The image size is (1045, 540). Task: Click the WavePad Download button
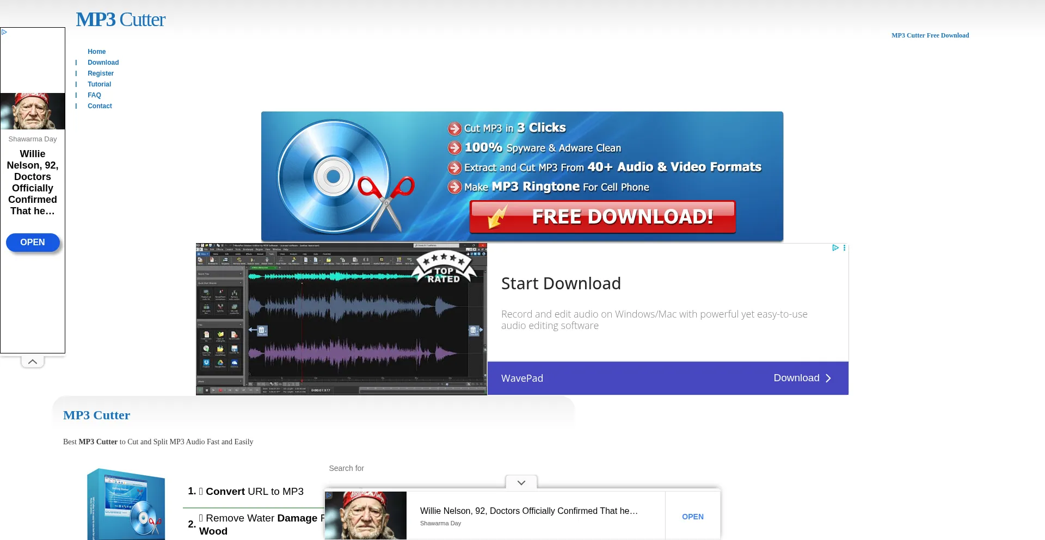click(802, 378)
